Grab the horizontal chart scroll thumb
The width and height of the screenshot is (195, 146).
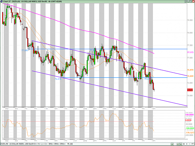[x=178, y=144]
